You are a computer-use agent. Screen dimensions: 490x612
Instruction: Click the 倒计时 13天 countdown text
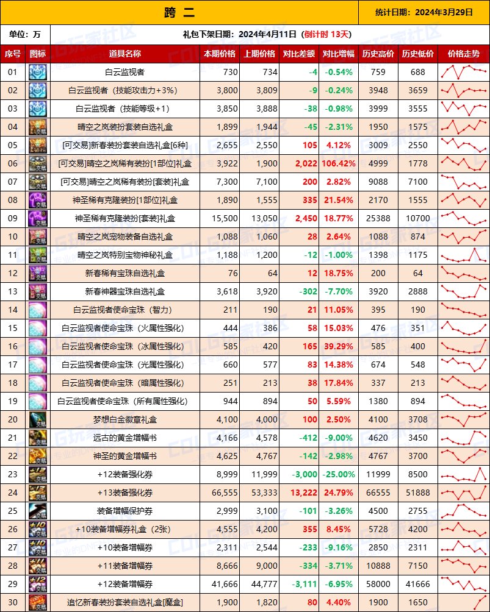[327, 34]
